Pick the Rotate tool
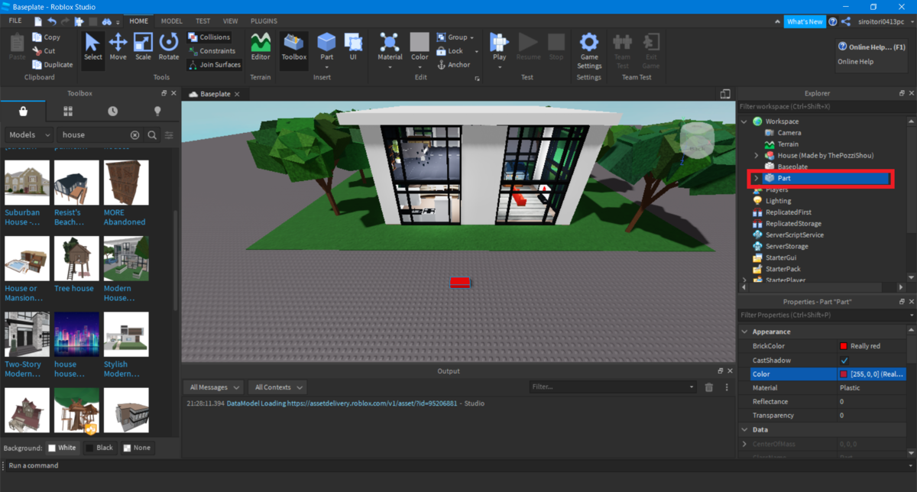The width and height of the screenshot is (917, 492). click(x=169, y=47)
